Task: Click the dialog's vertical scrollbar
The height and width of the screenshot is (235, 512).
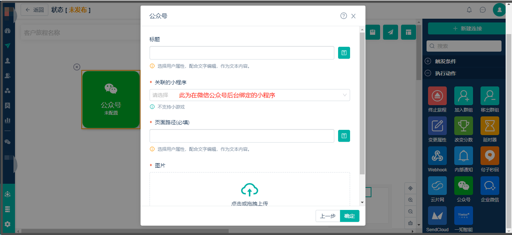Action: pos(362,104)
